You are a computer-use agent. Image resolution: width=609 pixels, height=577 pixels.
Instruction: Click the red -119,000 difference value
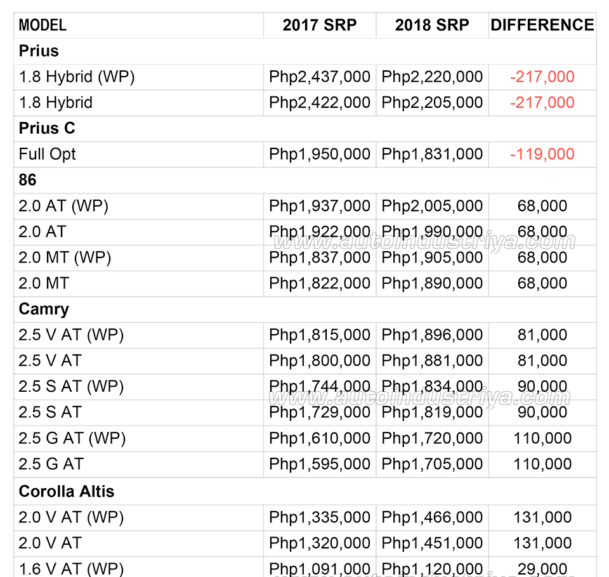pos(542,154)
